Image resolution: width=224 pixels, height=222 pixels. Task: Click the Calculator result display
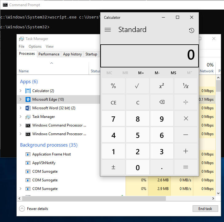150,56
